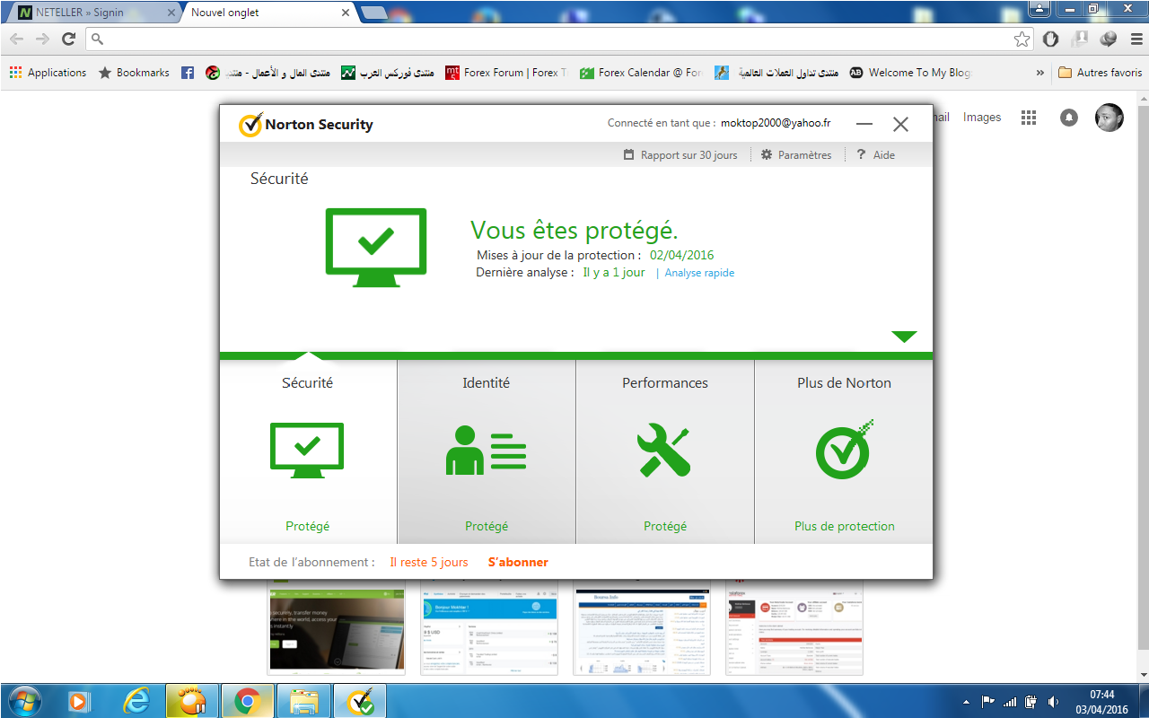The width and height of the screenshot is (1149, 718).
Task: Click the globe chat bubble extension icon
Action: click(x=1109, y=39)
